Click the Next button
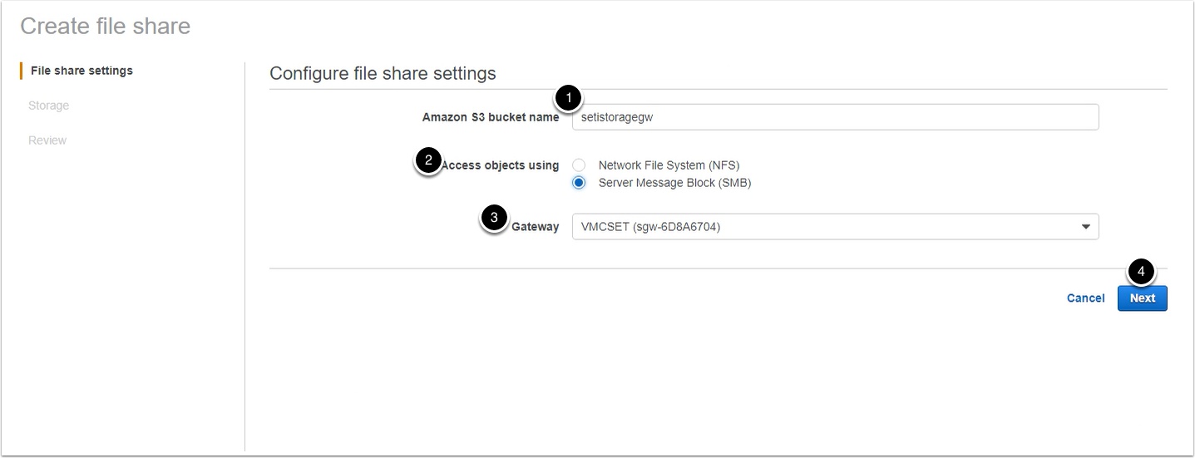 click(1142, 298)
